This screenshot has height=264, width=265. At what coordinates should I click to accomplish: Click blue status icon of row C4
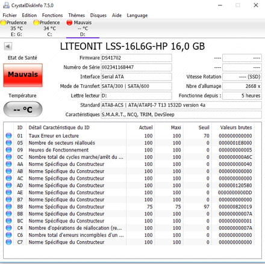point(8,228)
